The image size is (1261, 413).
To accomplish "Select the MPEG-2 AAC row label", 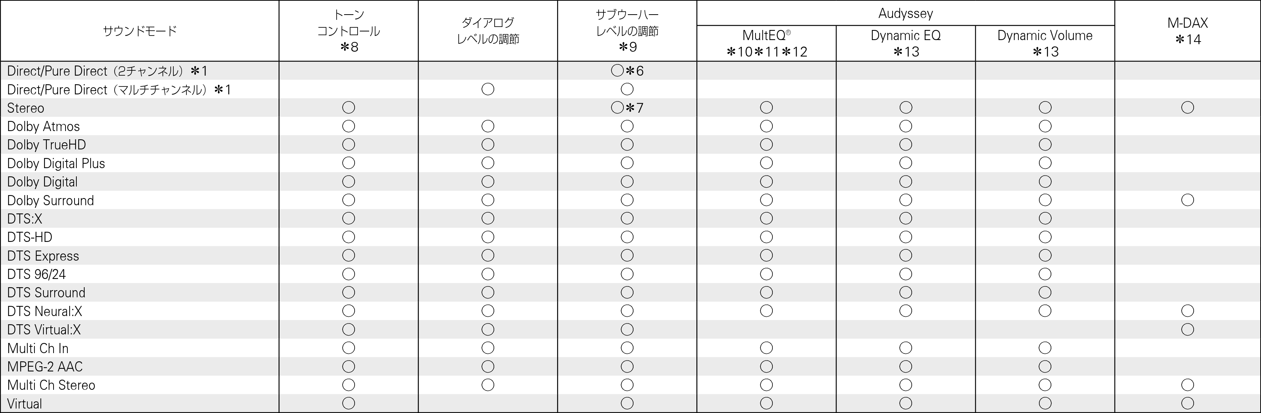I will 45,367.
